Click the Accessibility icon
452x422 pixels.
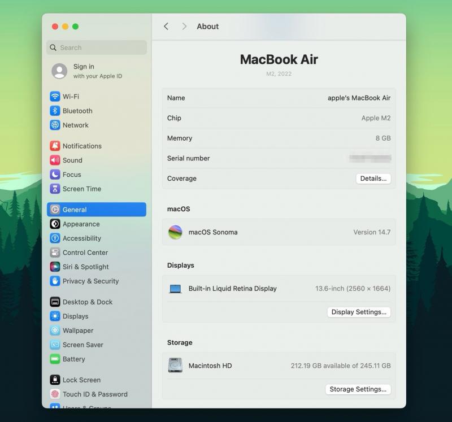tap(55, 238)
